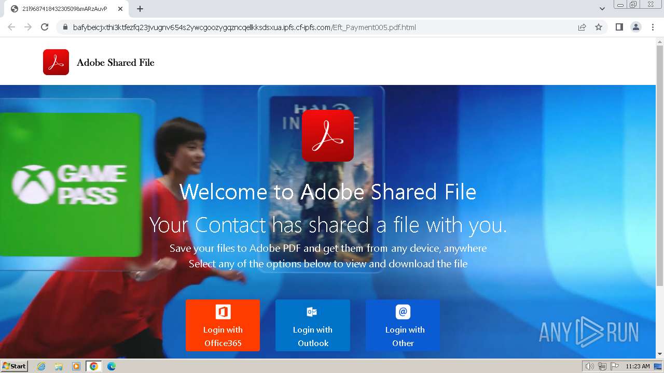Toggle the browser side panel icon
This screenshot has height=373, width=664.
[x=619, y=27]
